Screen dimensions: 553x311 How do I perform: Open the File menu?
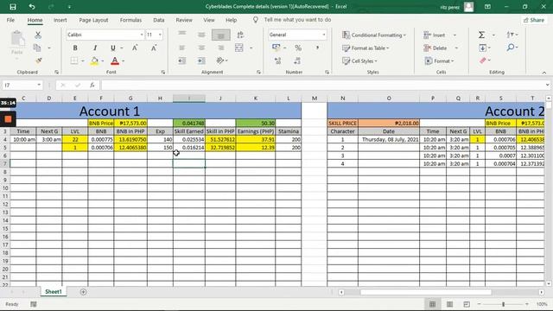click(10, 20)
